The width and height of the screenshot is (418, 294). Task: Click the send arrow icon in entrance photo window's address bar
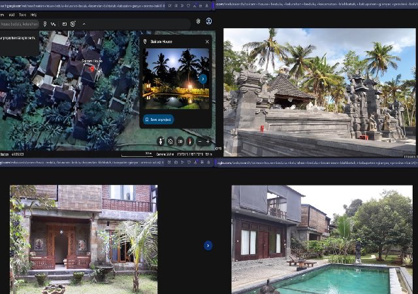183,162
